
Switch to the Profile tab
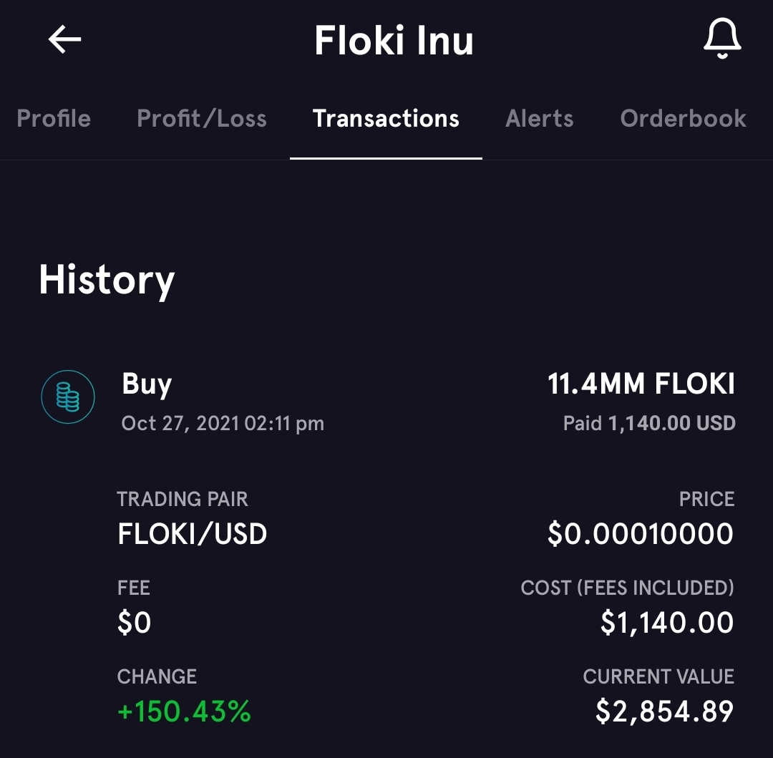tap(54, 119)
